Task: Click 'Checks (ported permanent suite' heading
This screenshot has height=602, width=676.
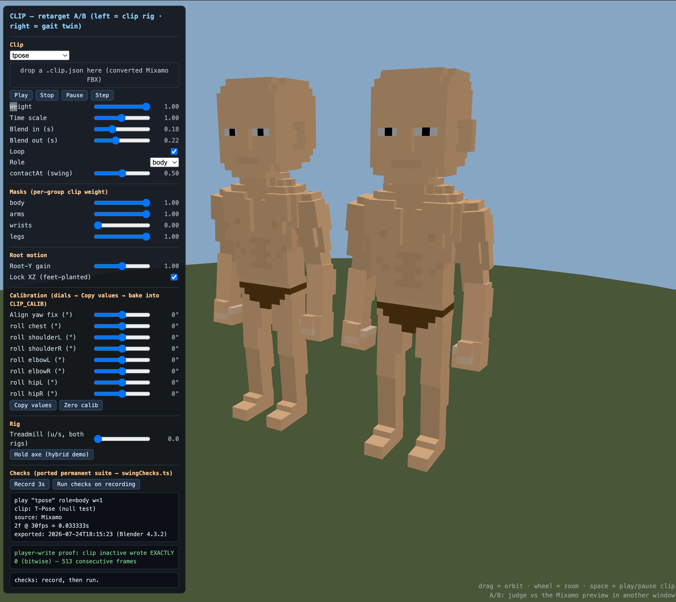Action: pyautogui.click(x=91, y=473)
